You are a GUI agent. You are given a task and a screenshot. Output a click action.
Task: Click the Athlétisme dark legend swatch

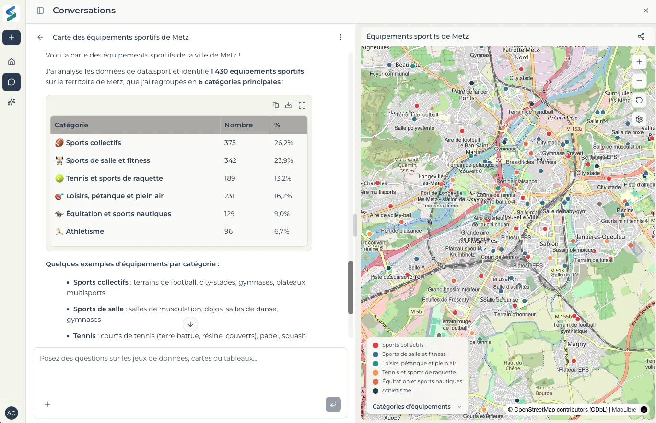coord(375,390)
